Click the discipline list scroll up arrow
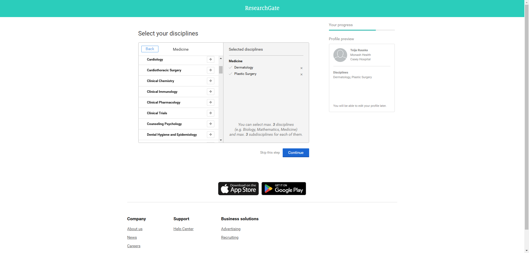Viewport: 529px width, 253px height. (221, 58)
